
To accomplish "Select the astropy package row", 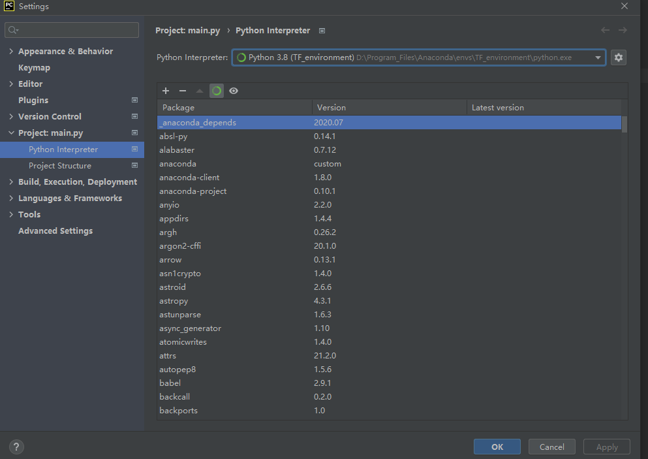I will [x=390, y=301].
